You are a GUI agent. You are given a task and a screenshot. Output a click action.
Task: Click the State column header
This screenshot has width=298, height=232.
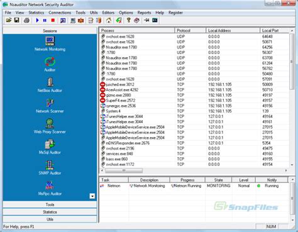[x=218, y=180]
